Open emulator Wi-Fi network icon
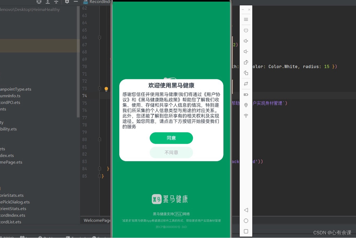356x238 pixels. (x=246, y=116)
